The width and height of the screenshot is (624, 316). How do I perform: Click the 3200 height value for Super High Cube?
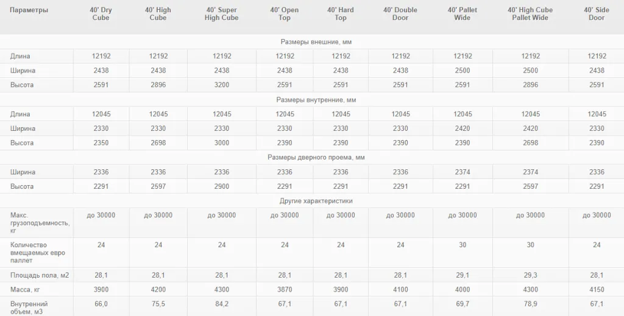[222, 85]
